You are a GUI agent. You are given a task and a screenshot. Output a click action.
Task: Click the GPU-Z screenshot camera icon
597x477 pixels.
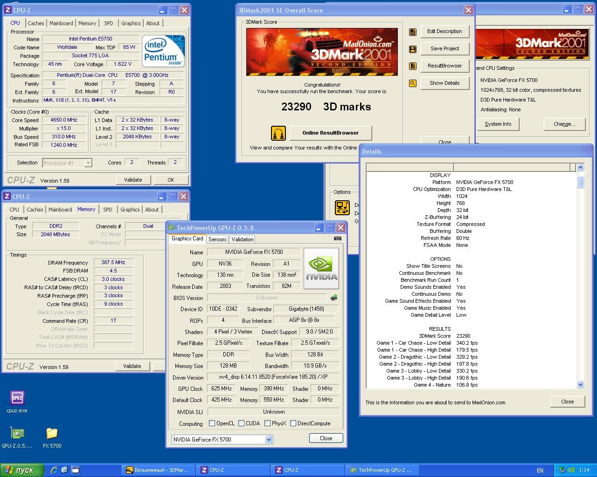coord(338,238)
